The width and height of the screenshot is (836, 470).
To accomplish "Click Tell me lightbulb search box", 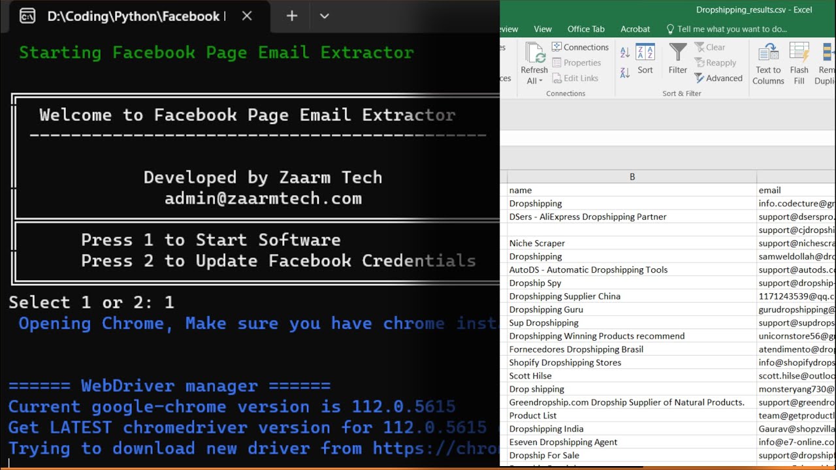I will (726, 29).
